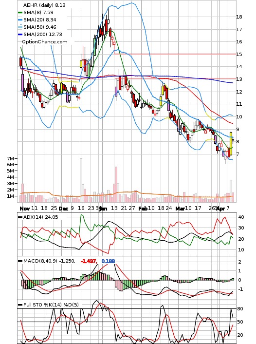Click the 25 date label before Dec
The width and height of the screenshot is (256, 344).
click(54, 208)
